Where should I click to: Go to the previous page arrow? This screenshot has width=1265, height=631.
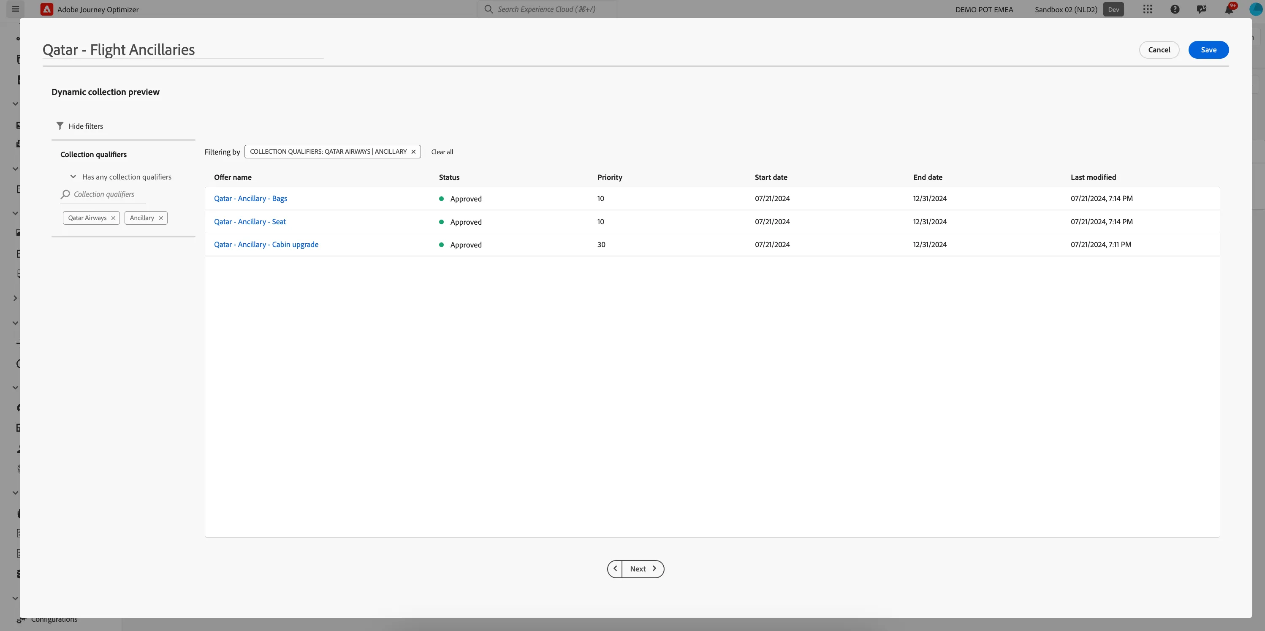click(615, 568)
